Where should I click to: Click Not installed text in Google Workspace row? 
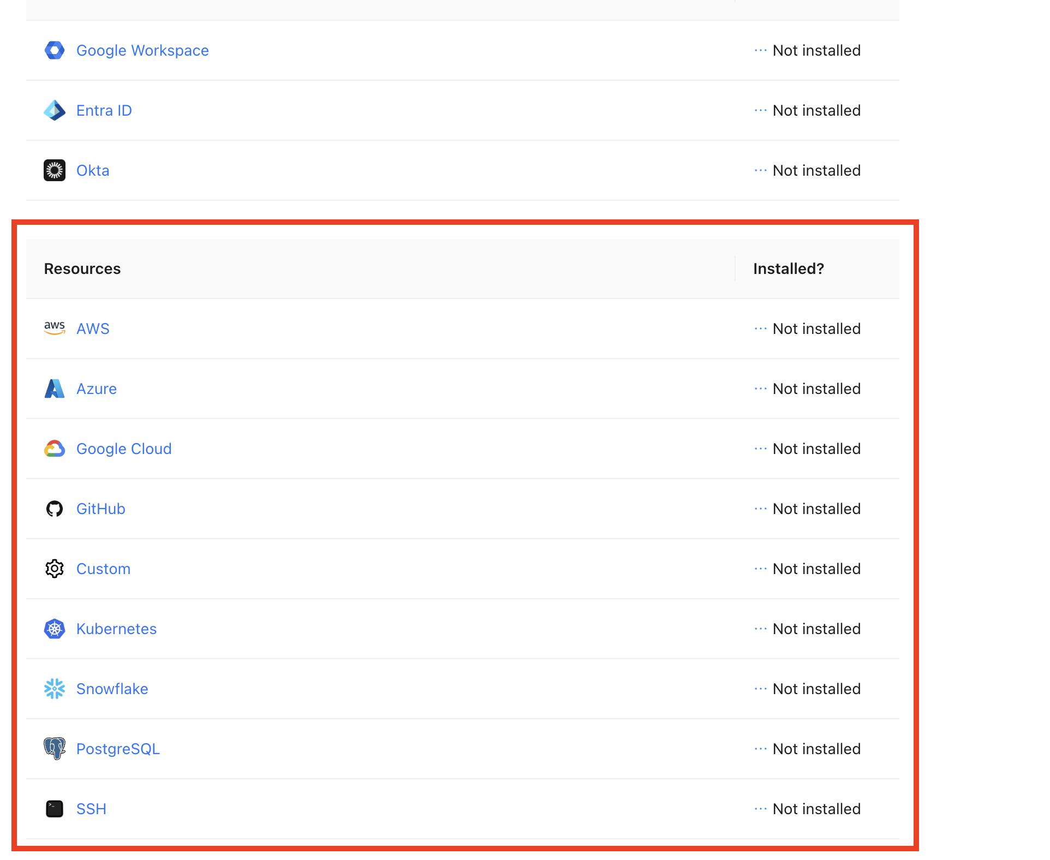coord(816,50)
